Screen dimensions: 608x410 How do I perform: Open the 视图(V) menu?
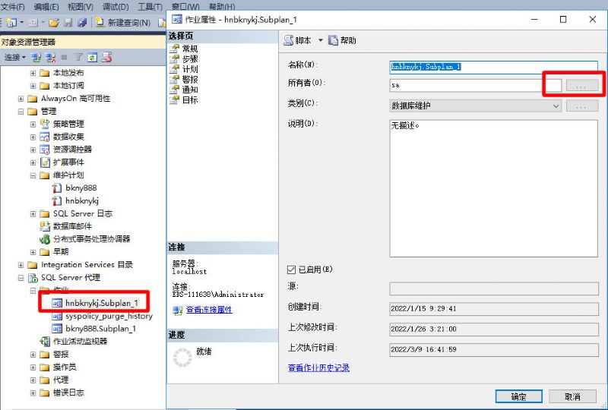click(x=80, y=6)
